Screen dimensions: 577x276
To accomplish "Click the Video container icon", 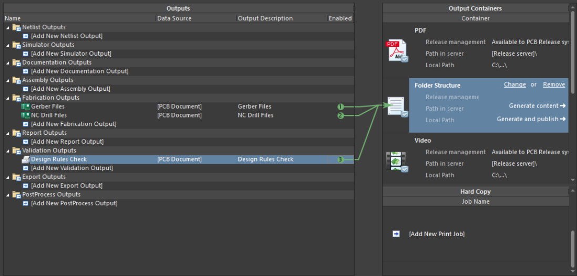I will click(x=397, y=161).
